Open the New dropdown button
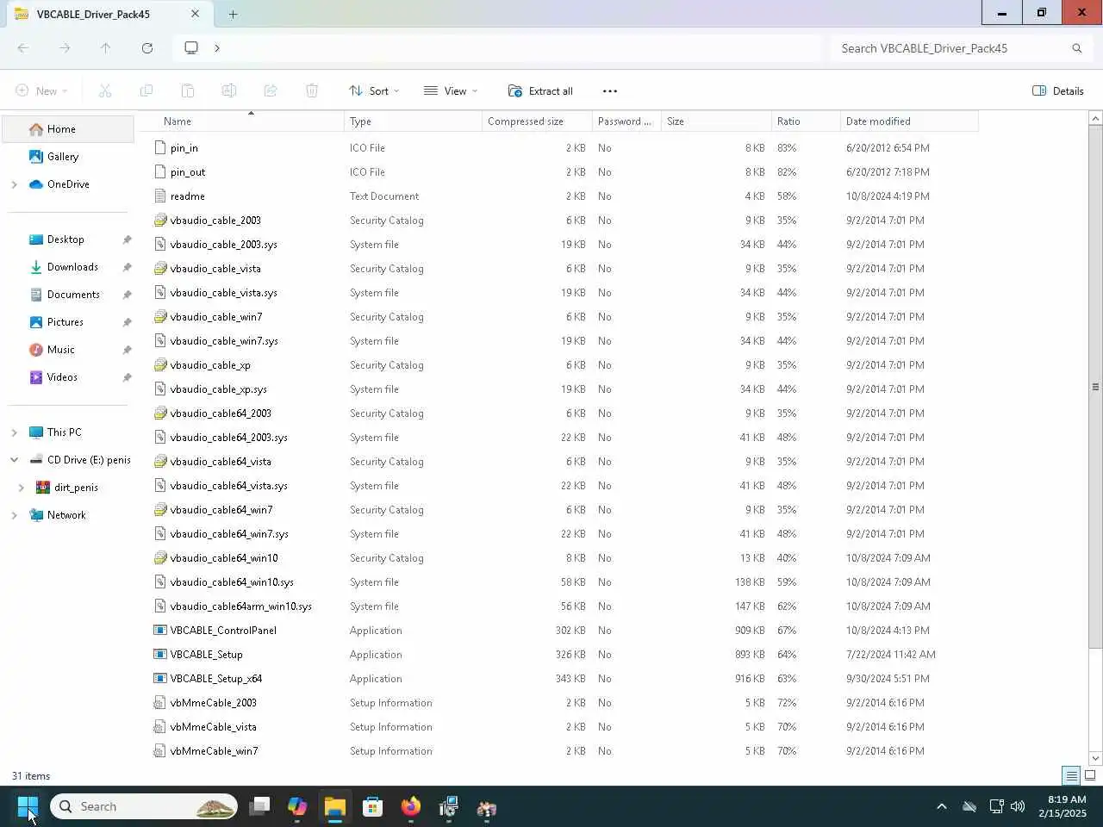This screenshot has width=1103, height=827. (41, 90)
